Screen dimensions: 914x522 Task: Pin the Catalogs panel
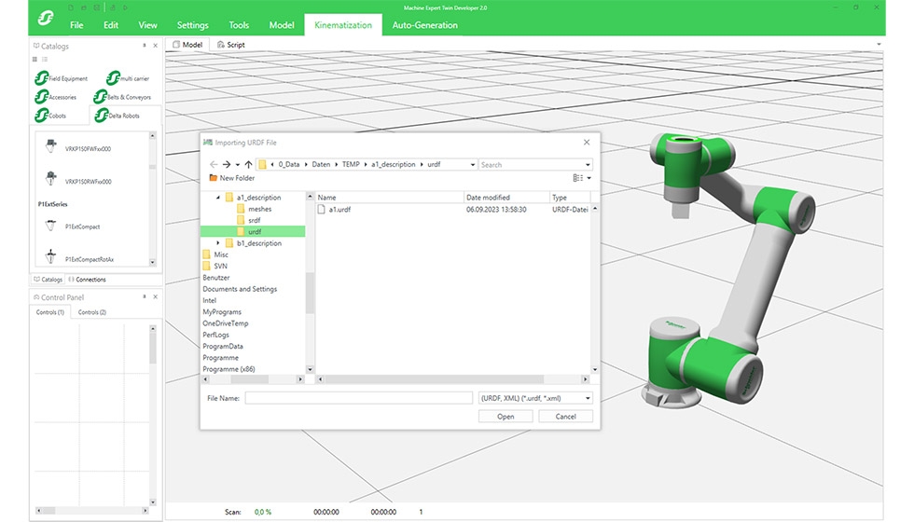click(x=144, y=46)
